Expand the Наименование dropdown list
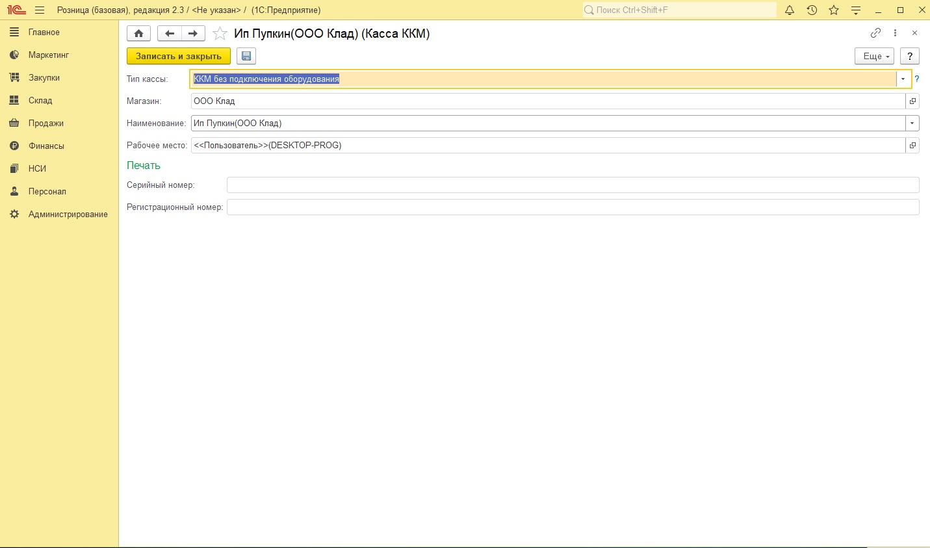The height and width of the screenshot is (548, 930). (x=912, y=123)
